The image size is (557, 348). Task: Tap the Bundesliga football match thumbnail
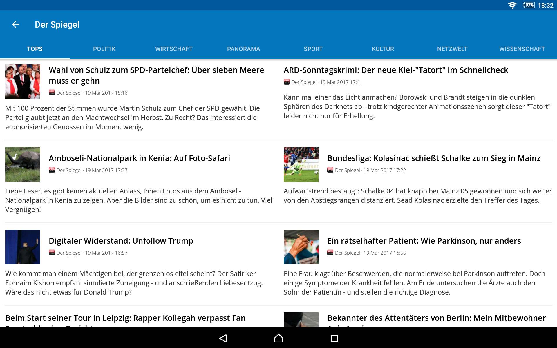click(301, 164)
